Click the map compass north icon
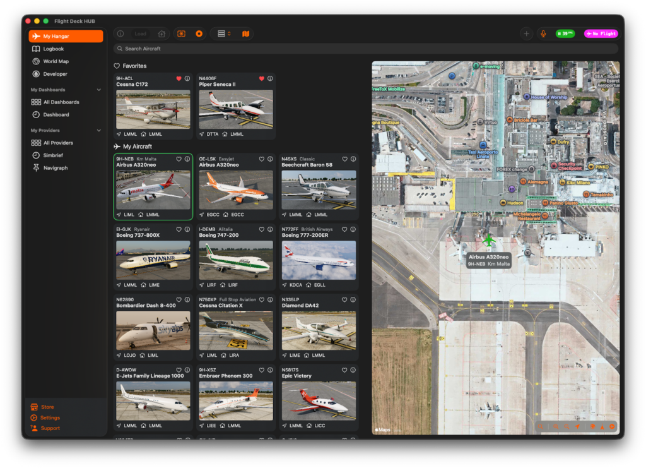Image resolution: width=646 pixels, height=468 pixels. click(602, 427)
